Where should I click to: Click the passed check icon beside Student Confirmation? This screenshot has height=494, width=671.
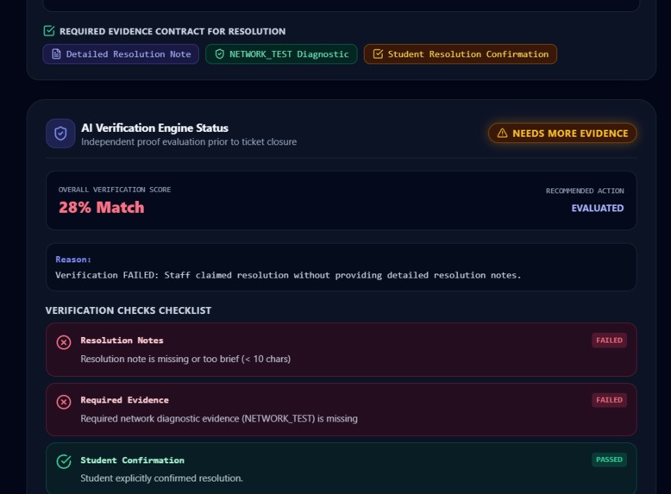click(64, 461)
